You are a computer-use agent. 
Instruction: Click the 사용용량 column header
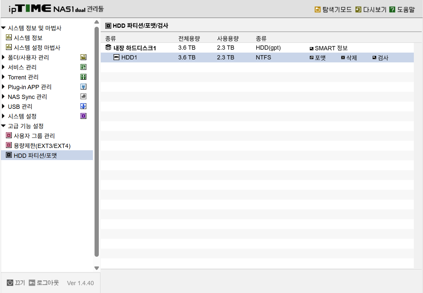coord(228,38)
